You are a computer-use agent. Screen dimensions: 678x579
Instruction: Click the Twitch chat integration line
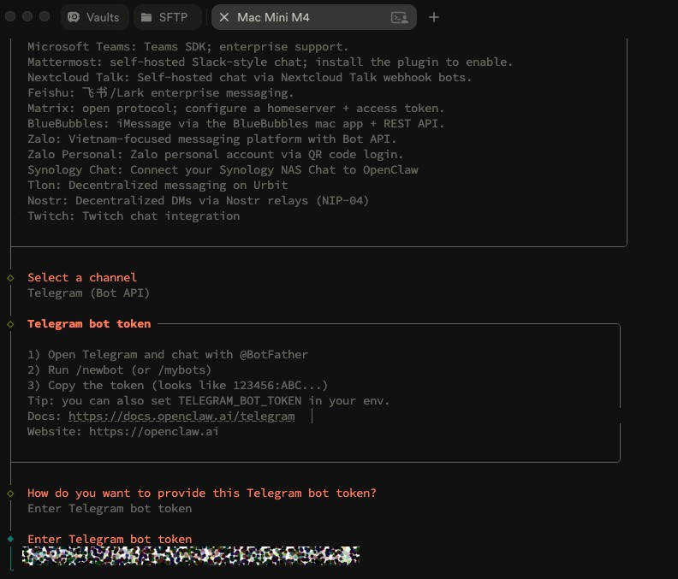click(134, 216)
